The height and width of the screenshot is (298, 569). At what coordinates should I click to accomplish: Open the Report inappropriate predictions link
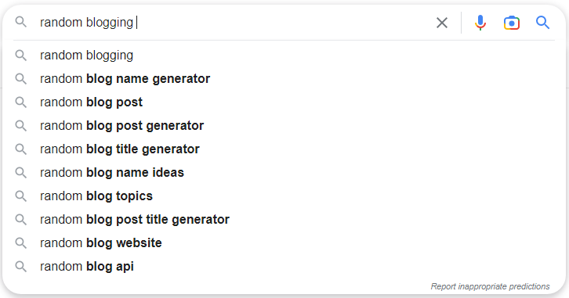490,286
